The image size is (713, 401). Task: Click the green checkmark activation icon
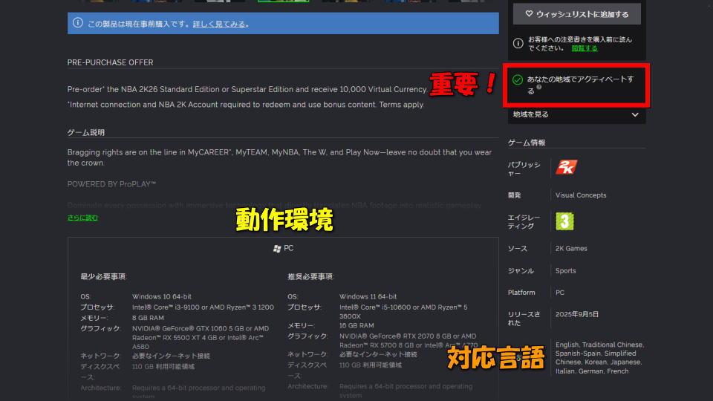pos(518,79)
